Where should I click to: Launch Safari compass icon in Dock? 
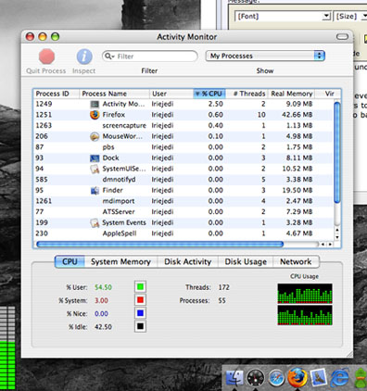tap(276, 377)
